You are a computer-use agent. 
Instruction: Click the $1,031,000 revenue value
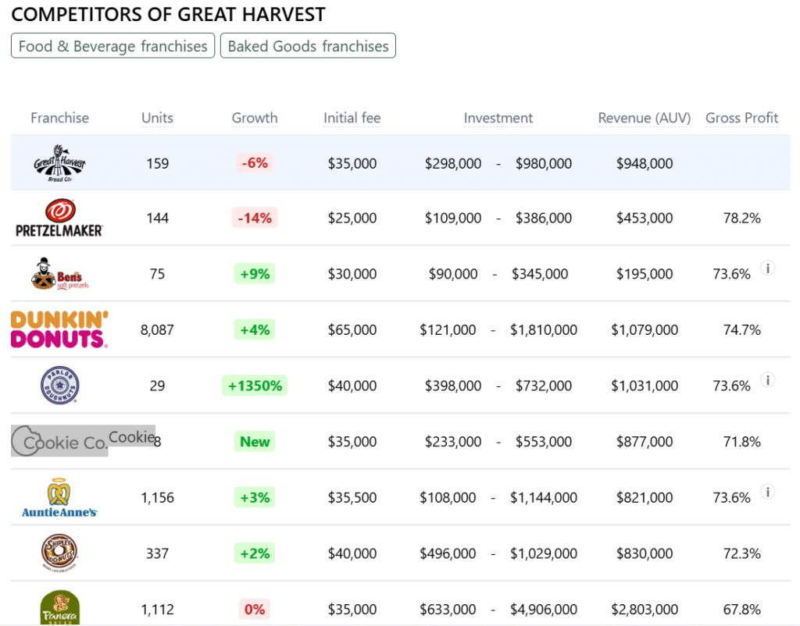click(645, 386)
